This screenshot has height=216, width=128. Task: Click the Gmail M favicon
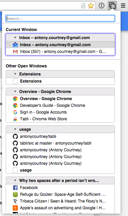(x=15, y=52)
